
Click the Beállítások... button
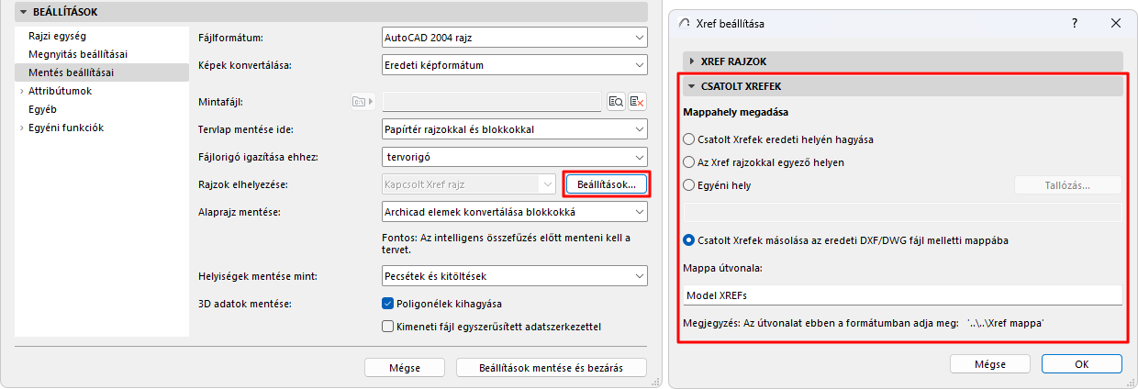(x=607, y=184)
